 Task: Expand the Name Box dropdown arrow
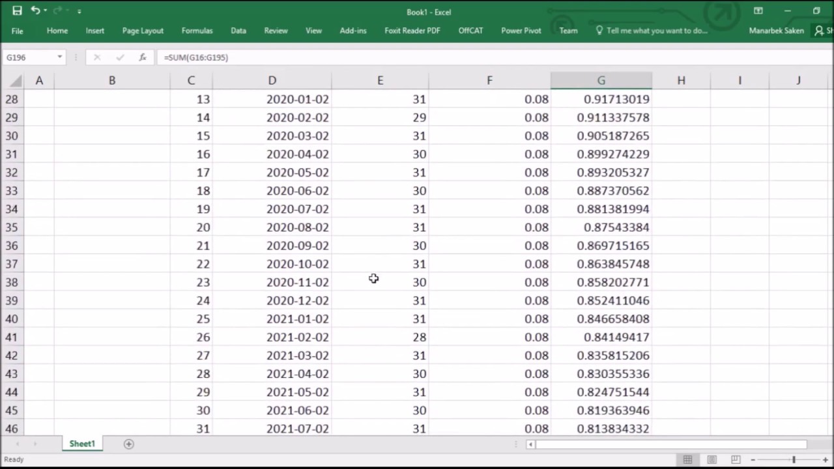pyautogui.click(x=60, y=57)
